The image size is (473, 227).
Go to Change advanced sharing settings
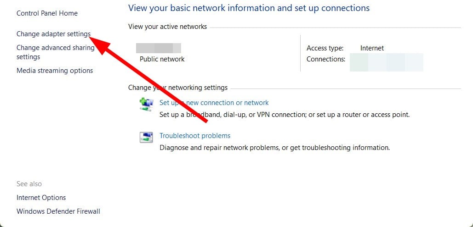tap(56, 52)
